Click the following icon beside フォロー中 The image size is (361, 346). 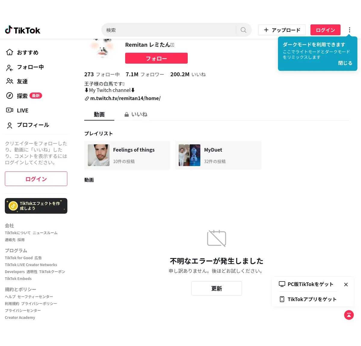(10, 67)
